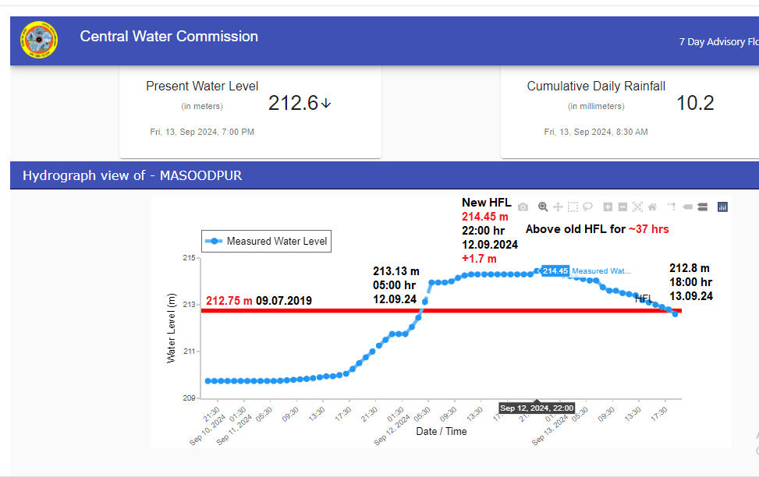Image resolution: width=759 pixels, height=477 pixels.
Task: Click the 214.45 peak data point
Action: coord(537,270)
